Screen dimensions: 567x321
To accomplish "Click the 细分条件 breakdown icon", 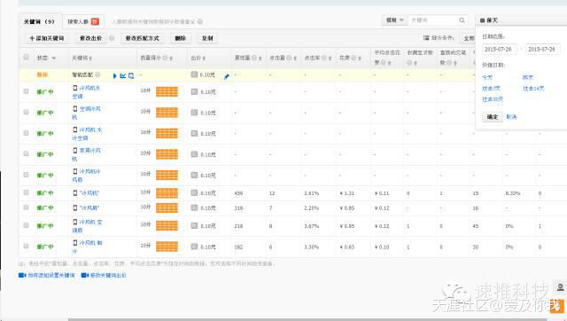I will click(x=426, y=37).
